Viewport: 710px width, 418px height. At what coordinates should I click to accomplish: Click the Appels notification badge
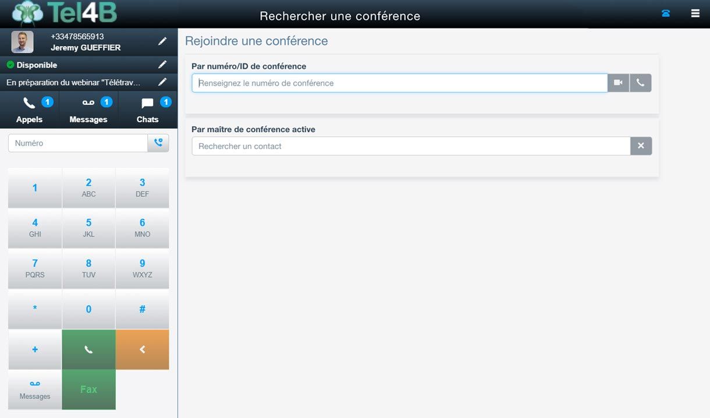coord(47,102)
